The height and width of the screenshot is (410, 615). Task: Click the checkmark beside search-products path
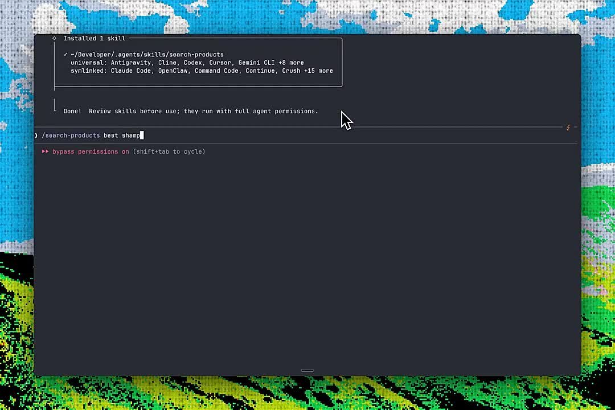(65, 55)
